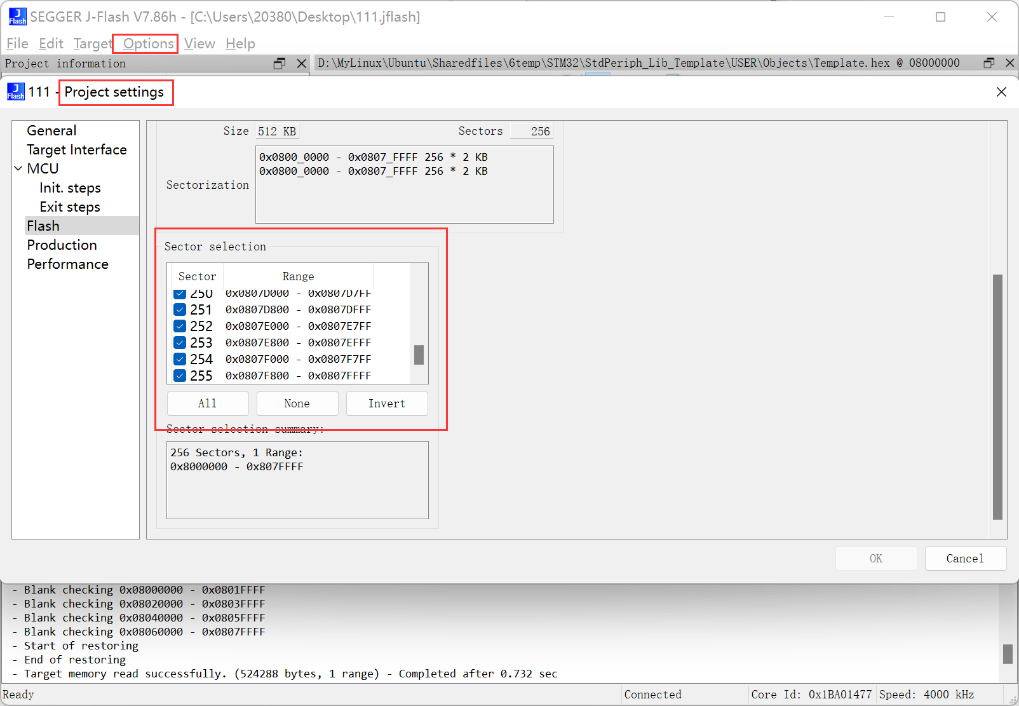Toggle the sector 255 checkbox

pyautogui.click(x=180, y=376)
